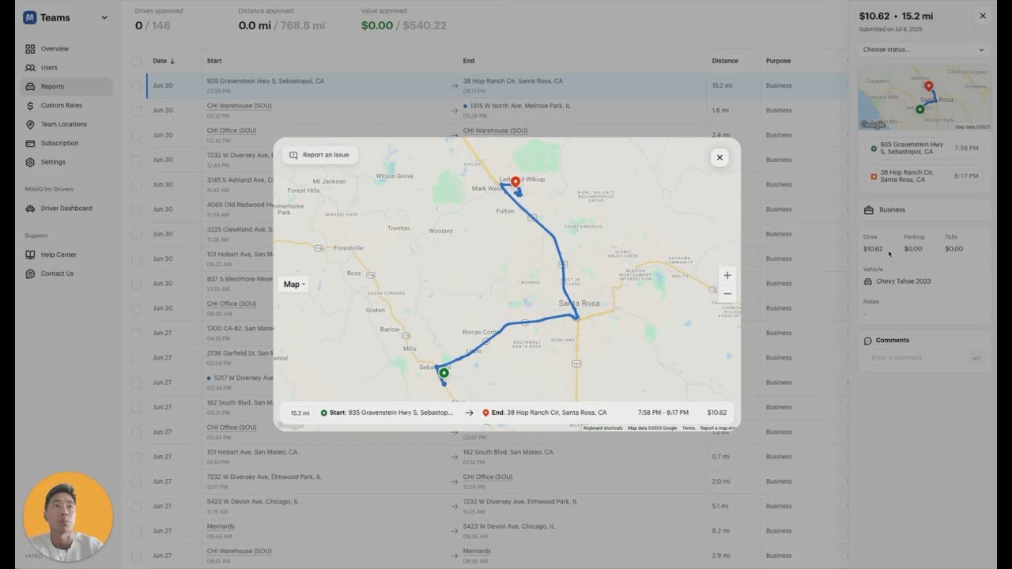Click the End column header
This screenshot has height=569, width=1012.
click(469, 61)
